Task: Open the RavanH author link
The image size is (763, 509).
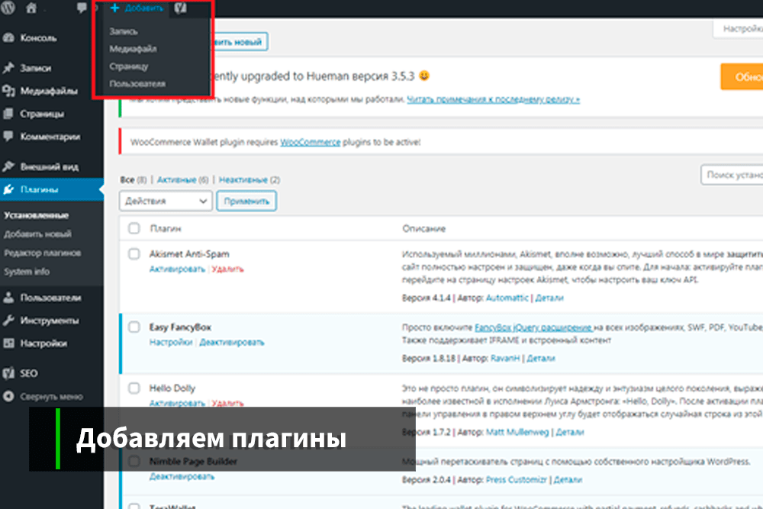Action: [505, 359]
